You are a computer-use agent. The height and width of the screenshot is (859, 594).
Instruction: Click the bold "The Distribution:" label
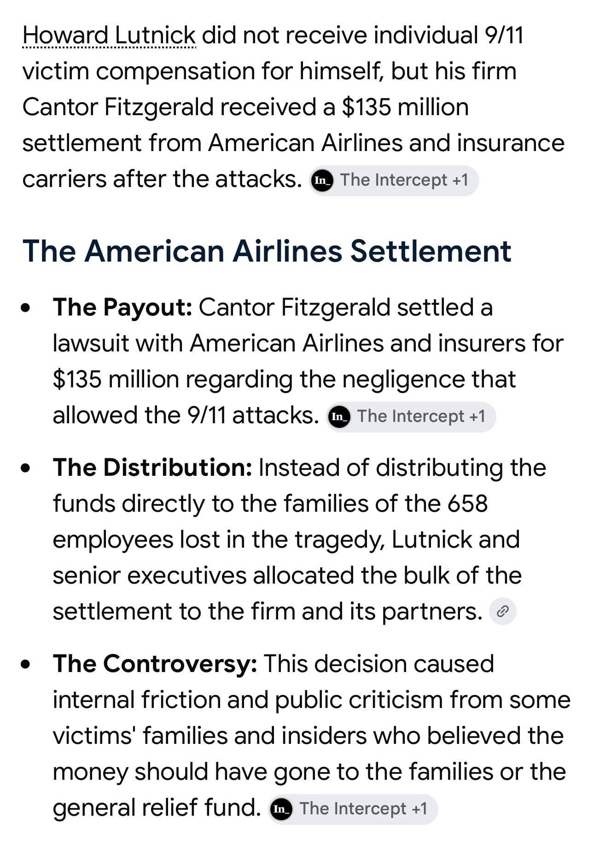(x=152, y=467)
